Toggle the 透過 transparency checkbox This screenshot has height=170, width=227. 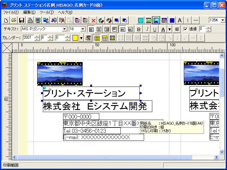(185, 29)
